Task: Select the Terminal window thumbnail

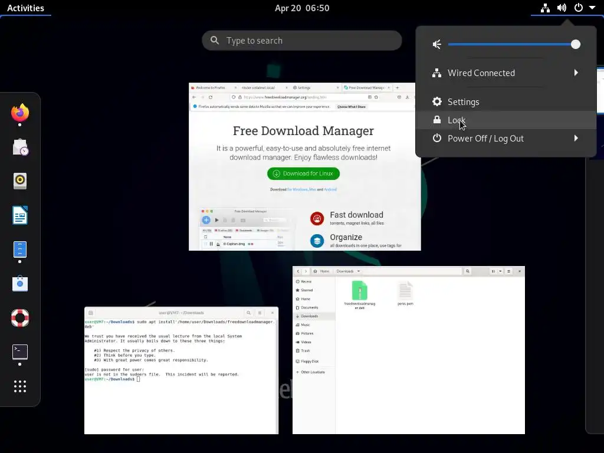Action: 181,370
